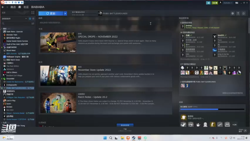View the crossed-out pistol shield achievement
The width and height of the screenshot is (250, 141).
point(191,124)
